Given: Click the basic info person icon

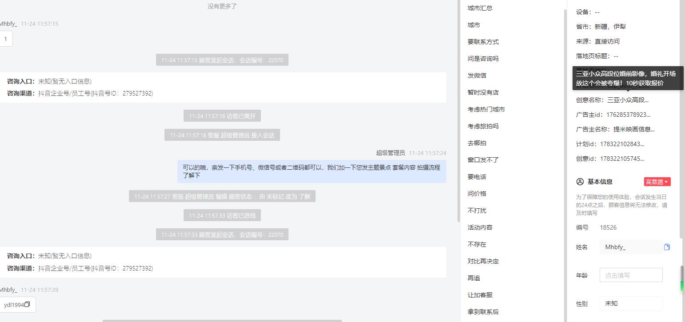Looking at the screenshot, I should click(580, 182).
